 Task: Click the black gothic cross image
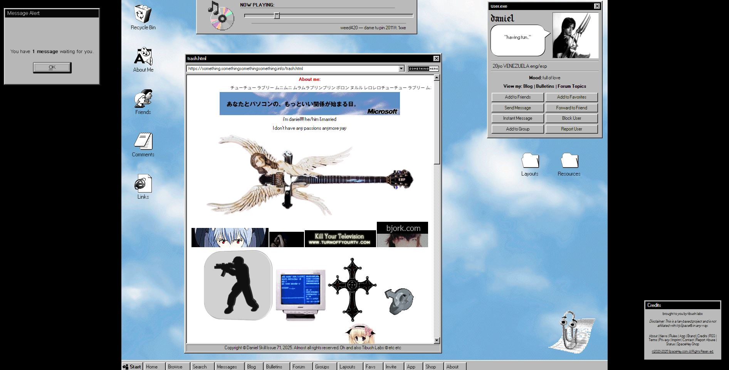(x=352, y=290)
